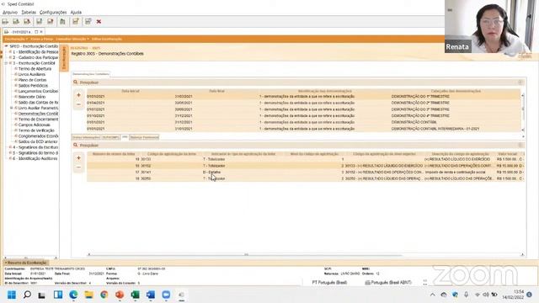Click down arrow of upper grid scrollbar

click(x=523, y=130)
